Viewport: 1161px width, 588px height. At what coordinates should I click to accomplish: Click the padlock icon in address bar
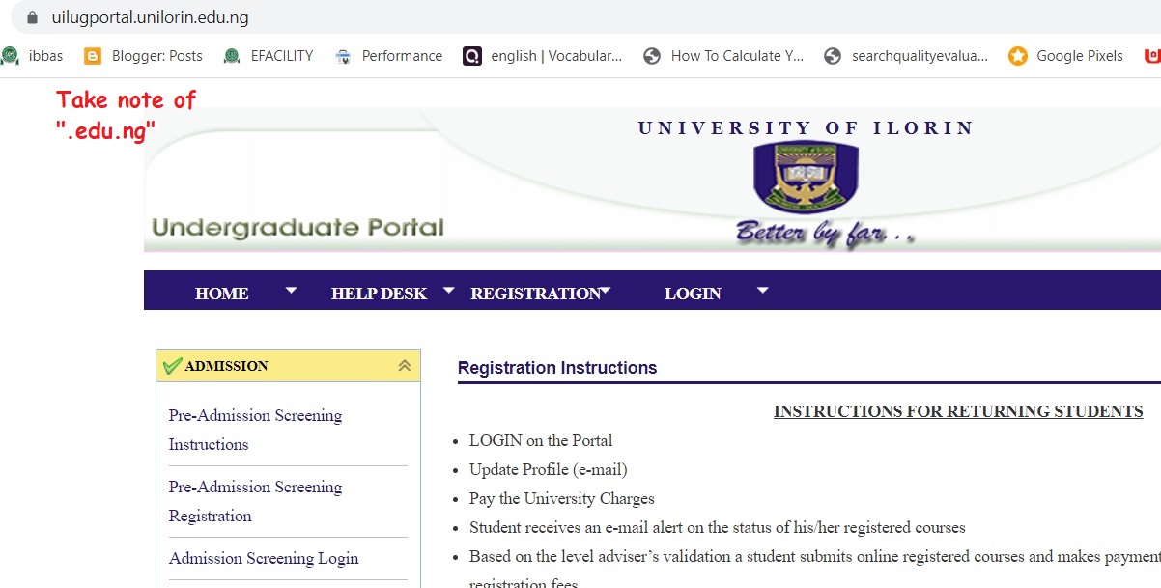pyautogui.click(x=32, y=17)
